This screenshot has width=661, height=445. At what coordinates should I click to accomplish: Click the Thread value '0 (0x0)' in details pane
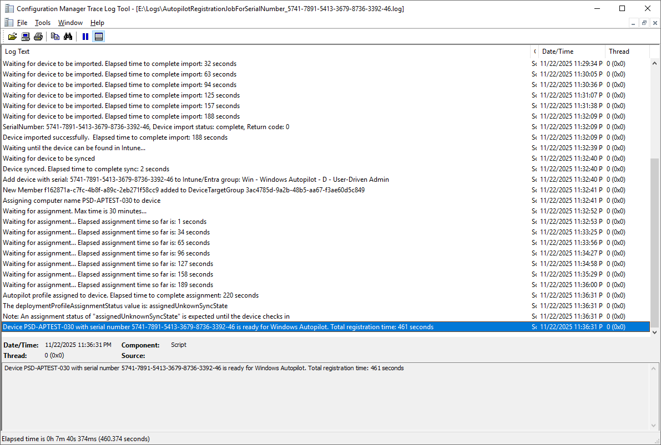(54, 355)
